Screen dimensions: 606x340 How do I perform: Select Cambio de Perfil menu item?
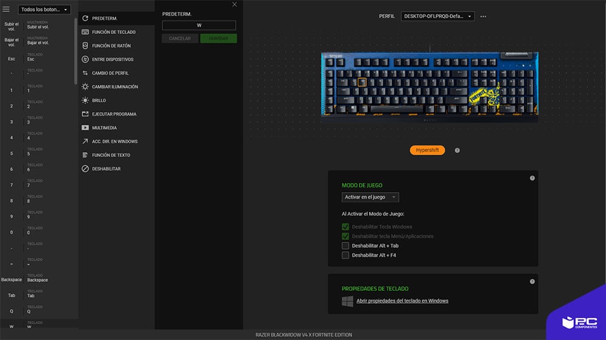tap(116, 73)
